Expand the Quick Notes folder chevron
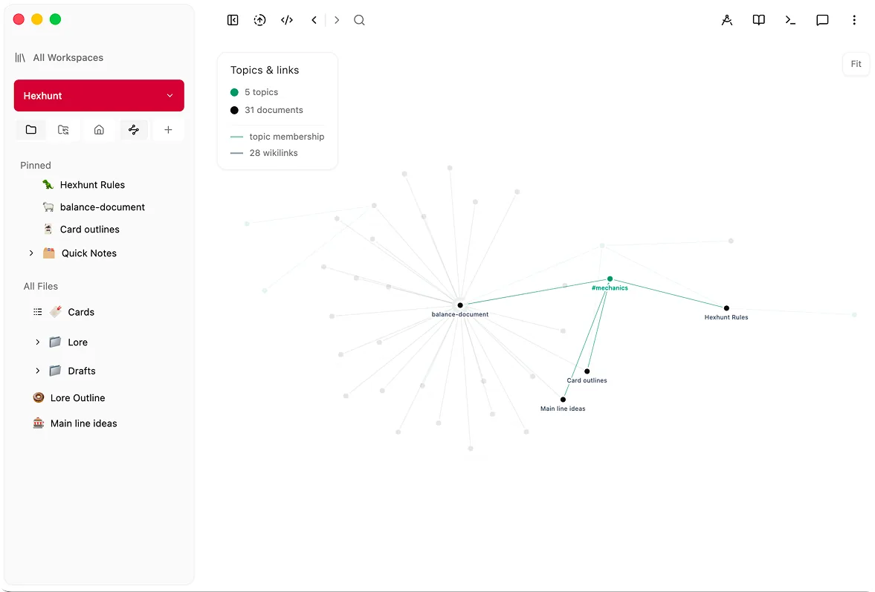 pyautogui.click(x=31, y=253)
